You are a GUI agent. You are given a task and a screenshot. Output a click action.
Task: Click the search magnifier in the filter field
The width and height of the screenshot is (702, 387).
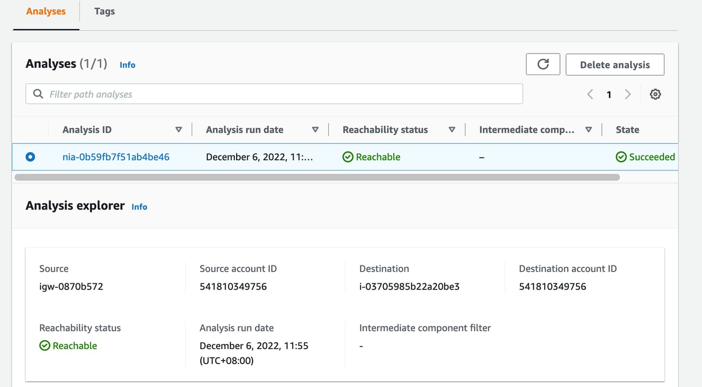38,94
